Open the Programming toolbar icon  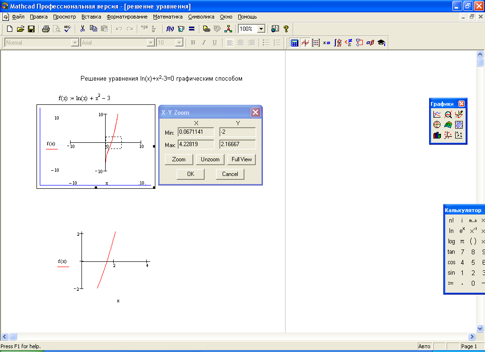[x=359, y=43]
